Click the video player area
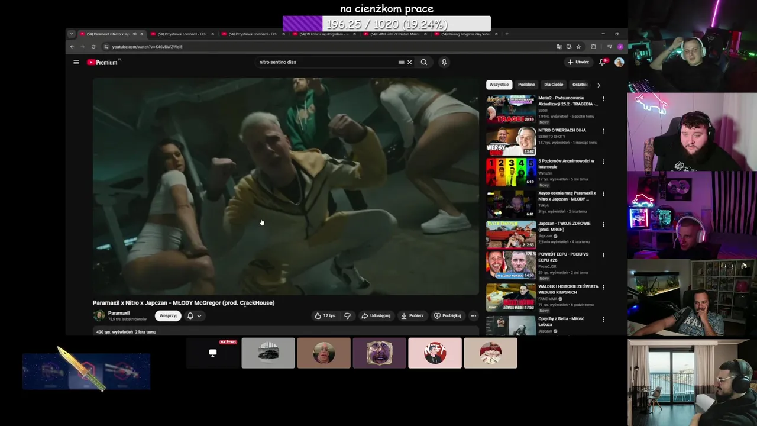The width and height of the screenshot is (757, 426). (286, 186)
